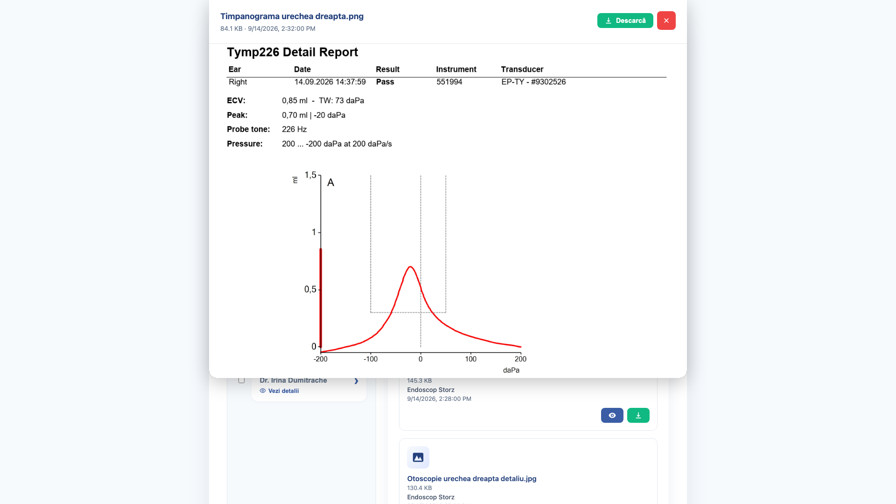
Task: Click the Peak value 0,70 ml | -20 daPa
Action: coord(314,115)
